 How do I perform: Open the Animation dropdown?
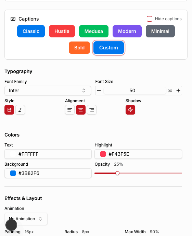coord(26,219)
